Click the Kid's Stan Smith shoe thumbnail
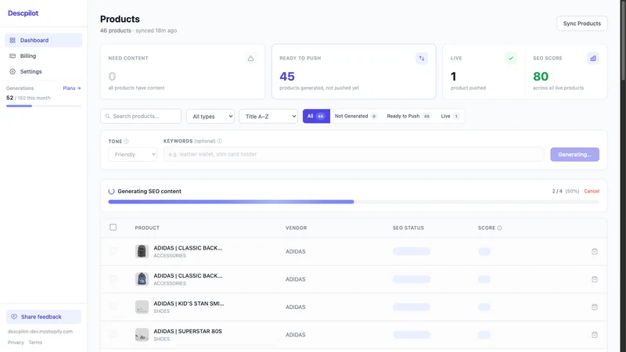Screen dimensions: 626x352 click(142, 307)
